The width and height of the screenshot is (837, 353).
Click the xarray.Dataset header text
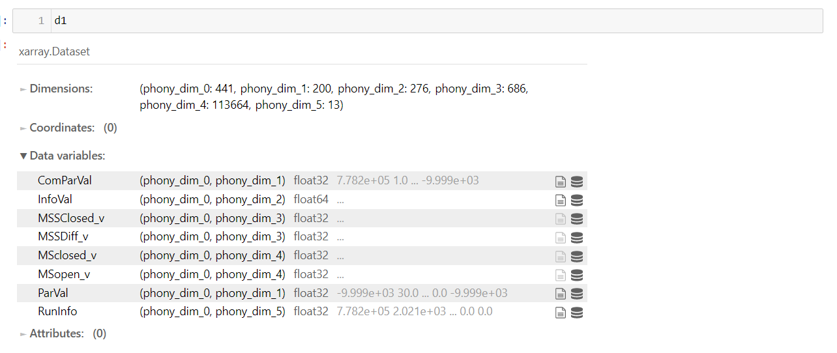54,51
